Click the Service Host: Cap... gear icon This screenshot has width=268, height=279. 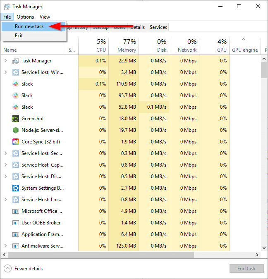(16, 165)
